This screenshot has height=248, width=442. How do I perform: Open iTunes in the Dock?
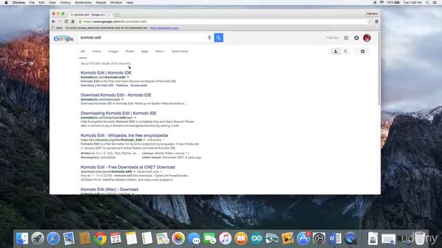click(225, 238)
